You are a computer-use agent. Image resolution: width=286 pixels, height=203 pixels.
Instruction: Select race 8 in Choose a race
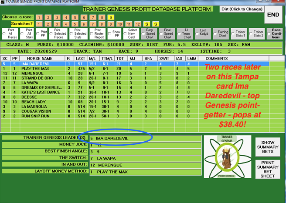click(x=102, y=17)
